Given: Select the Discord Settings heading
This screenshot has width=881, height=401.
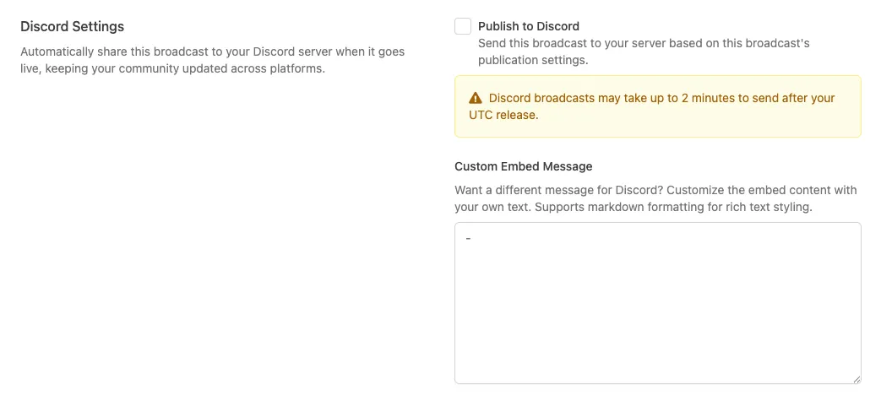Looking at the screenshot, I should pyautogui.click(x=73, y=26).
